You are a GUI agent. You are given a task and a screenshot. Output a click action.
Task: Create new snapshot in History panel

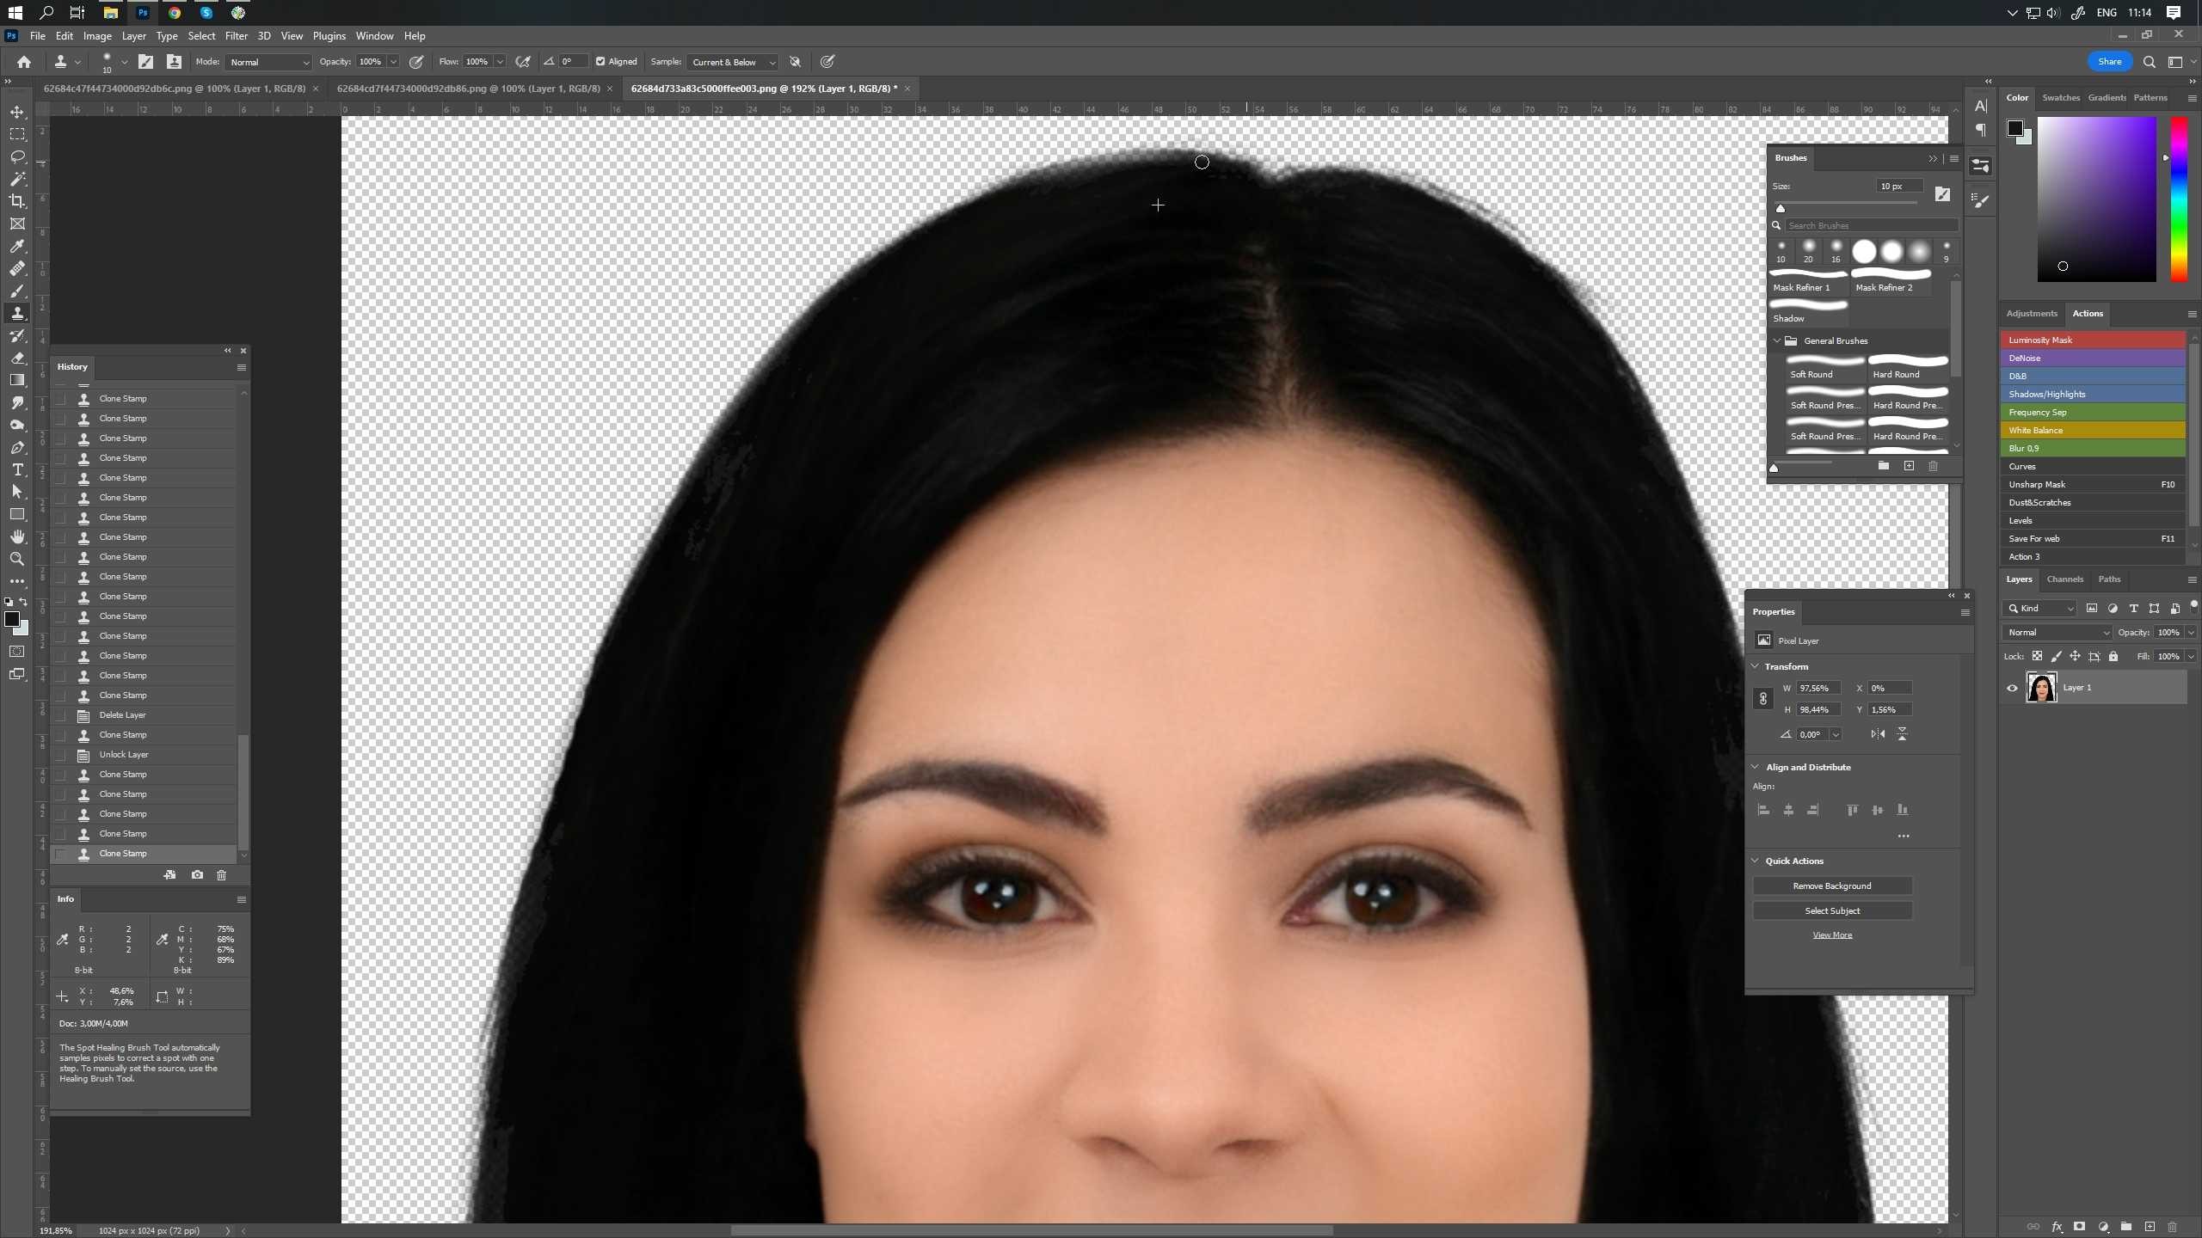click(197, 874)
